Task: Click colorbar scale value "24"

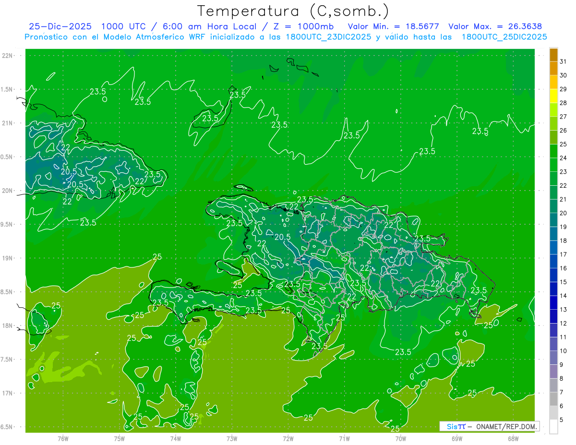Action: (x=563, y=158)
